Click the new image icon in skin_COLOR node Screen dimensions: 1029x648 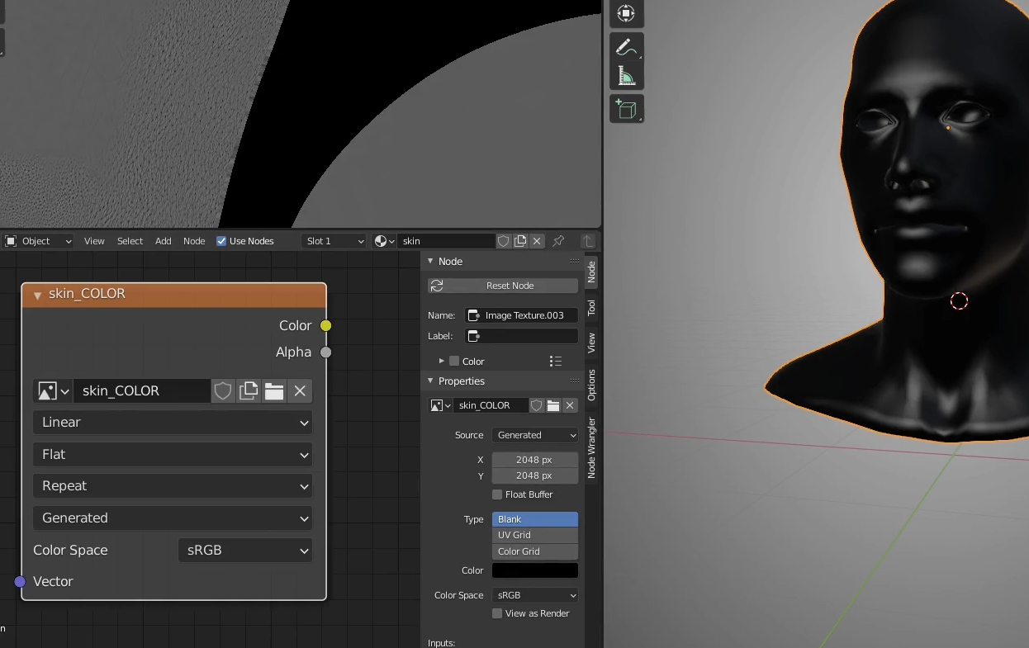(249, 390)
